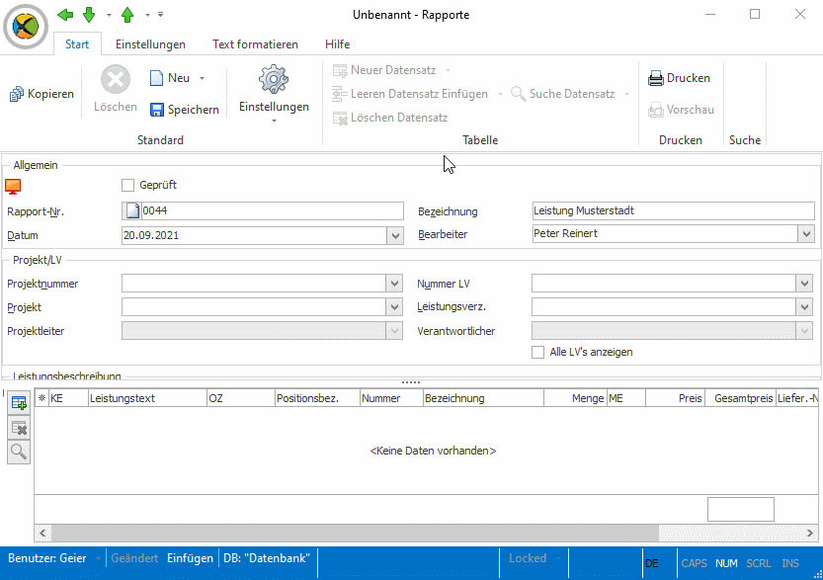Click Suche Datensatz magnifier
This screenshot has width=823, height=580.
[x=519, y=94]
